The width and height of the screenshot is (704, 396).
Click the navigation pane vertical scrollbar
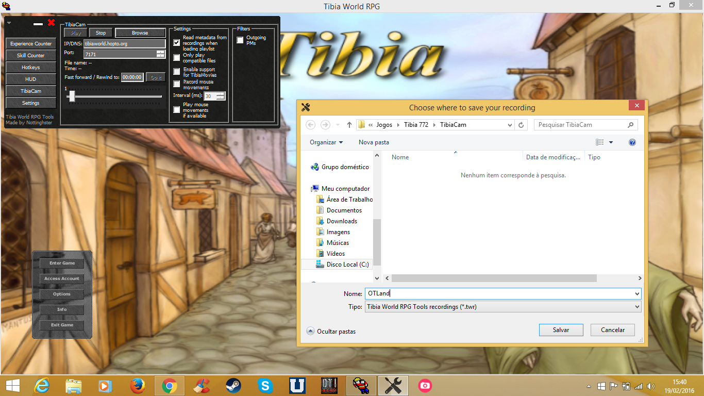point(377,242)
